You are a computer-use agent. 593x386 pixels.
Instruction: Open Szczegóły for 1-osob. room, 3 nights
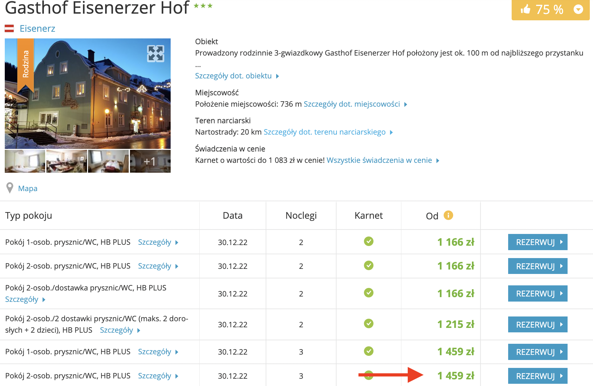tap(158, 352)
